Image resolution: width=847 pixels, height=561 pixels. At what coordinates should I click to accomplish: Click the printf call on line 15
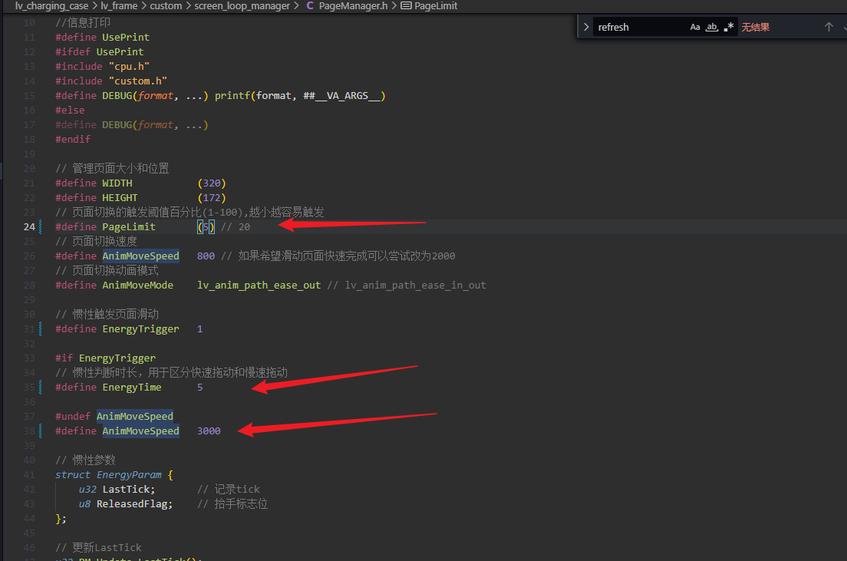232,96
